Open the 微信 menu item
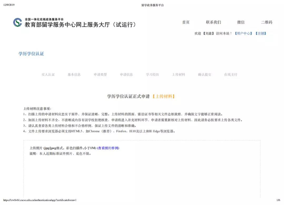Image resolution: width=284 pixels, height=205 pixels. tap(241, 22)
